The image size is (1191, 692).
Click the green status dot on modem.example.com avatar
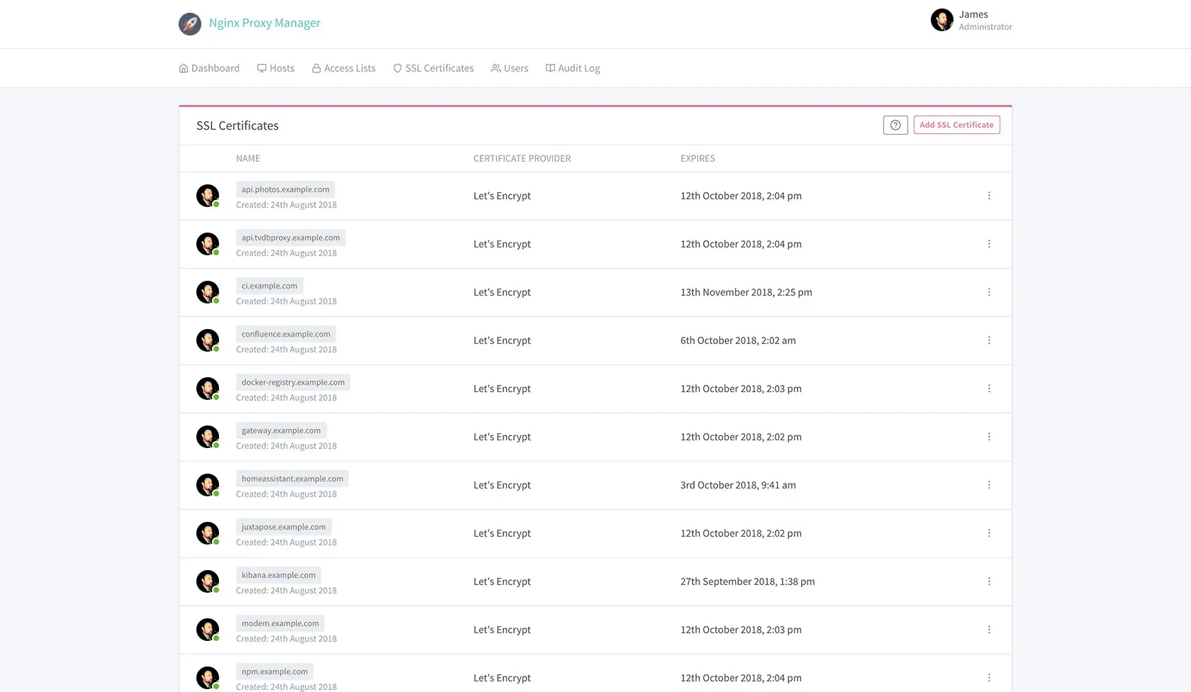[x=216, y=638]
